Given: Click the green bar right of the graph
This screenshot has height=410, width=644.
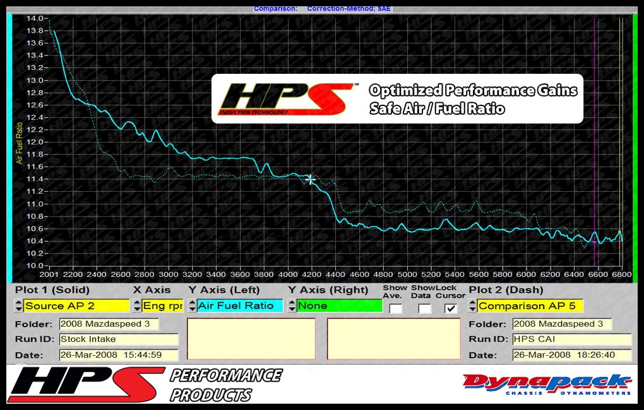Looking at the screenshot, I should pos(635,148).
